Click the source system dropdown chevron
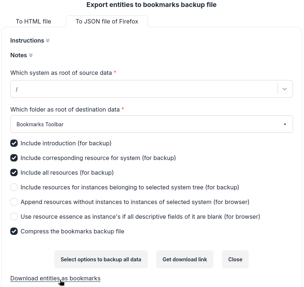 [285, 89]
